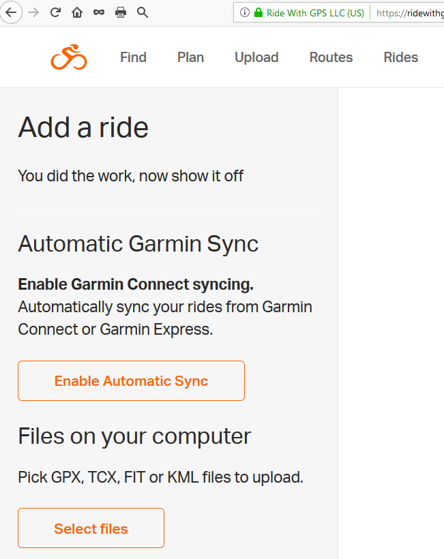
Task: Show site information via info icon
Action: pyautogui.click(x=245, y=12)
